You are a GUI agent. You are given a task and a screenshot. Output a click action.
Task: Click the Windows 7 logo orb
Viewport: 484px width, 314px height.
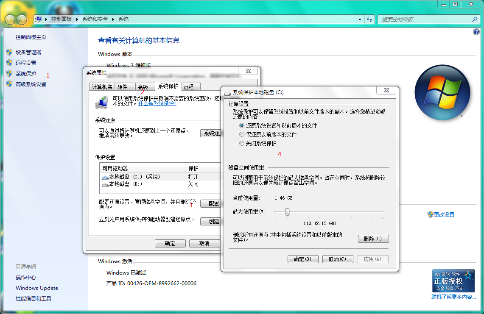pyautogui.click(x=442, y=92)
